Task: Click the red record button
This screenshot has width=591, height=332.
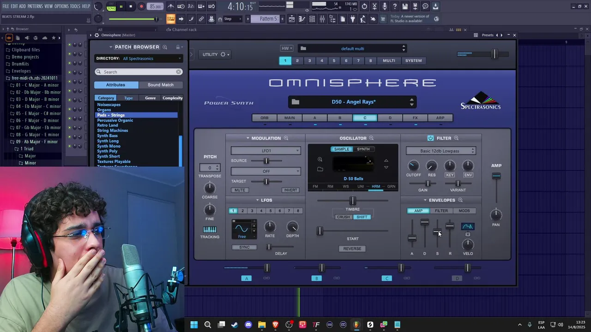Action: coord(141,6)
